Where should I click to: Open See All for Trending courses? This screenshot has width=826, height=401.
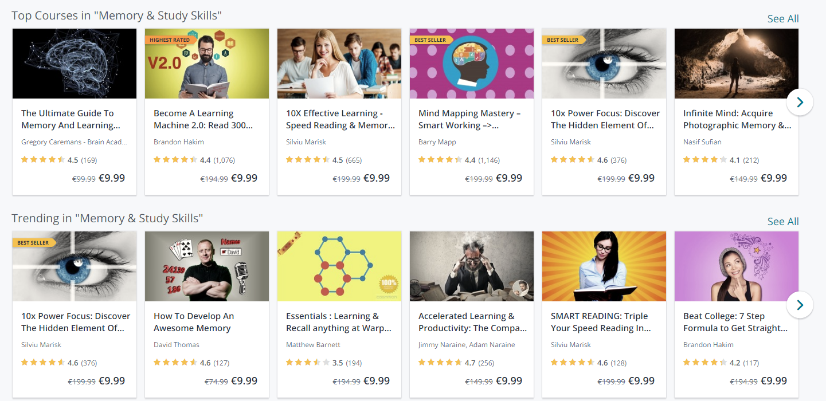point(783,222)
